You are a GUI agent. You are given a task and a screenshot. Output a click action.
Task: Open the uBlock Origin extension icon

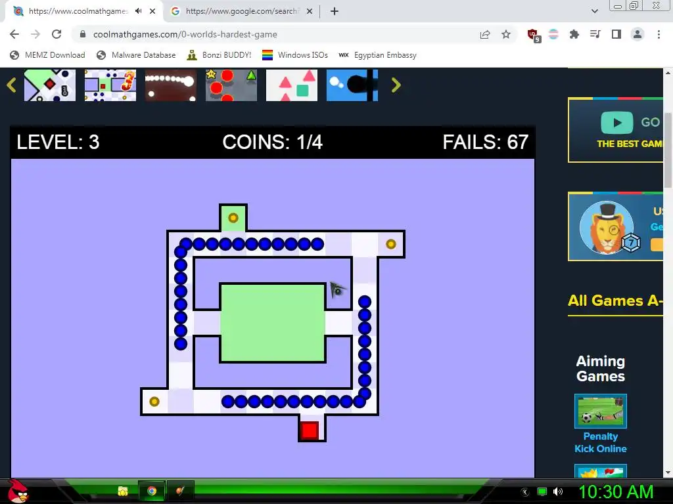click(x=534, y=35)
